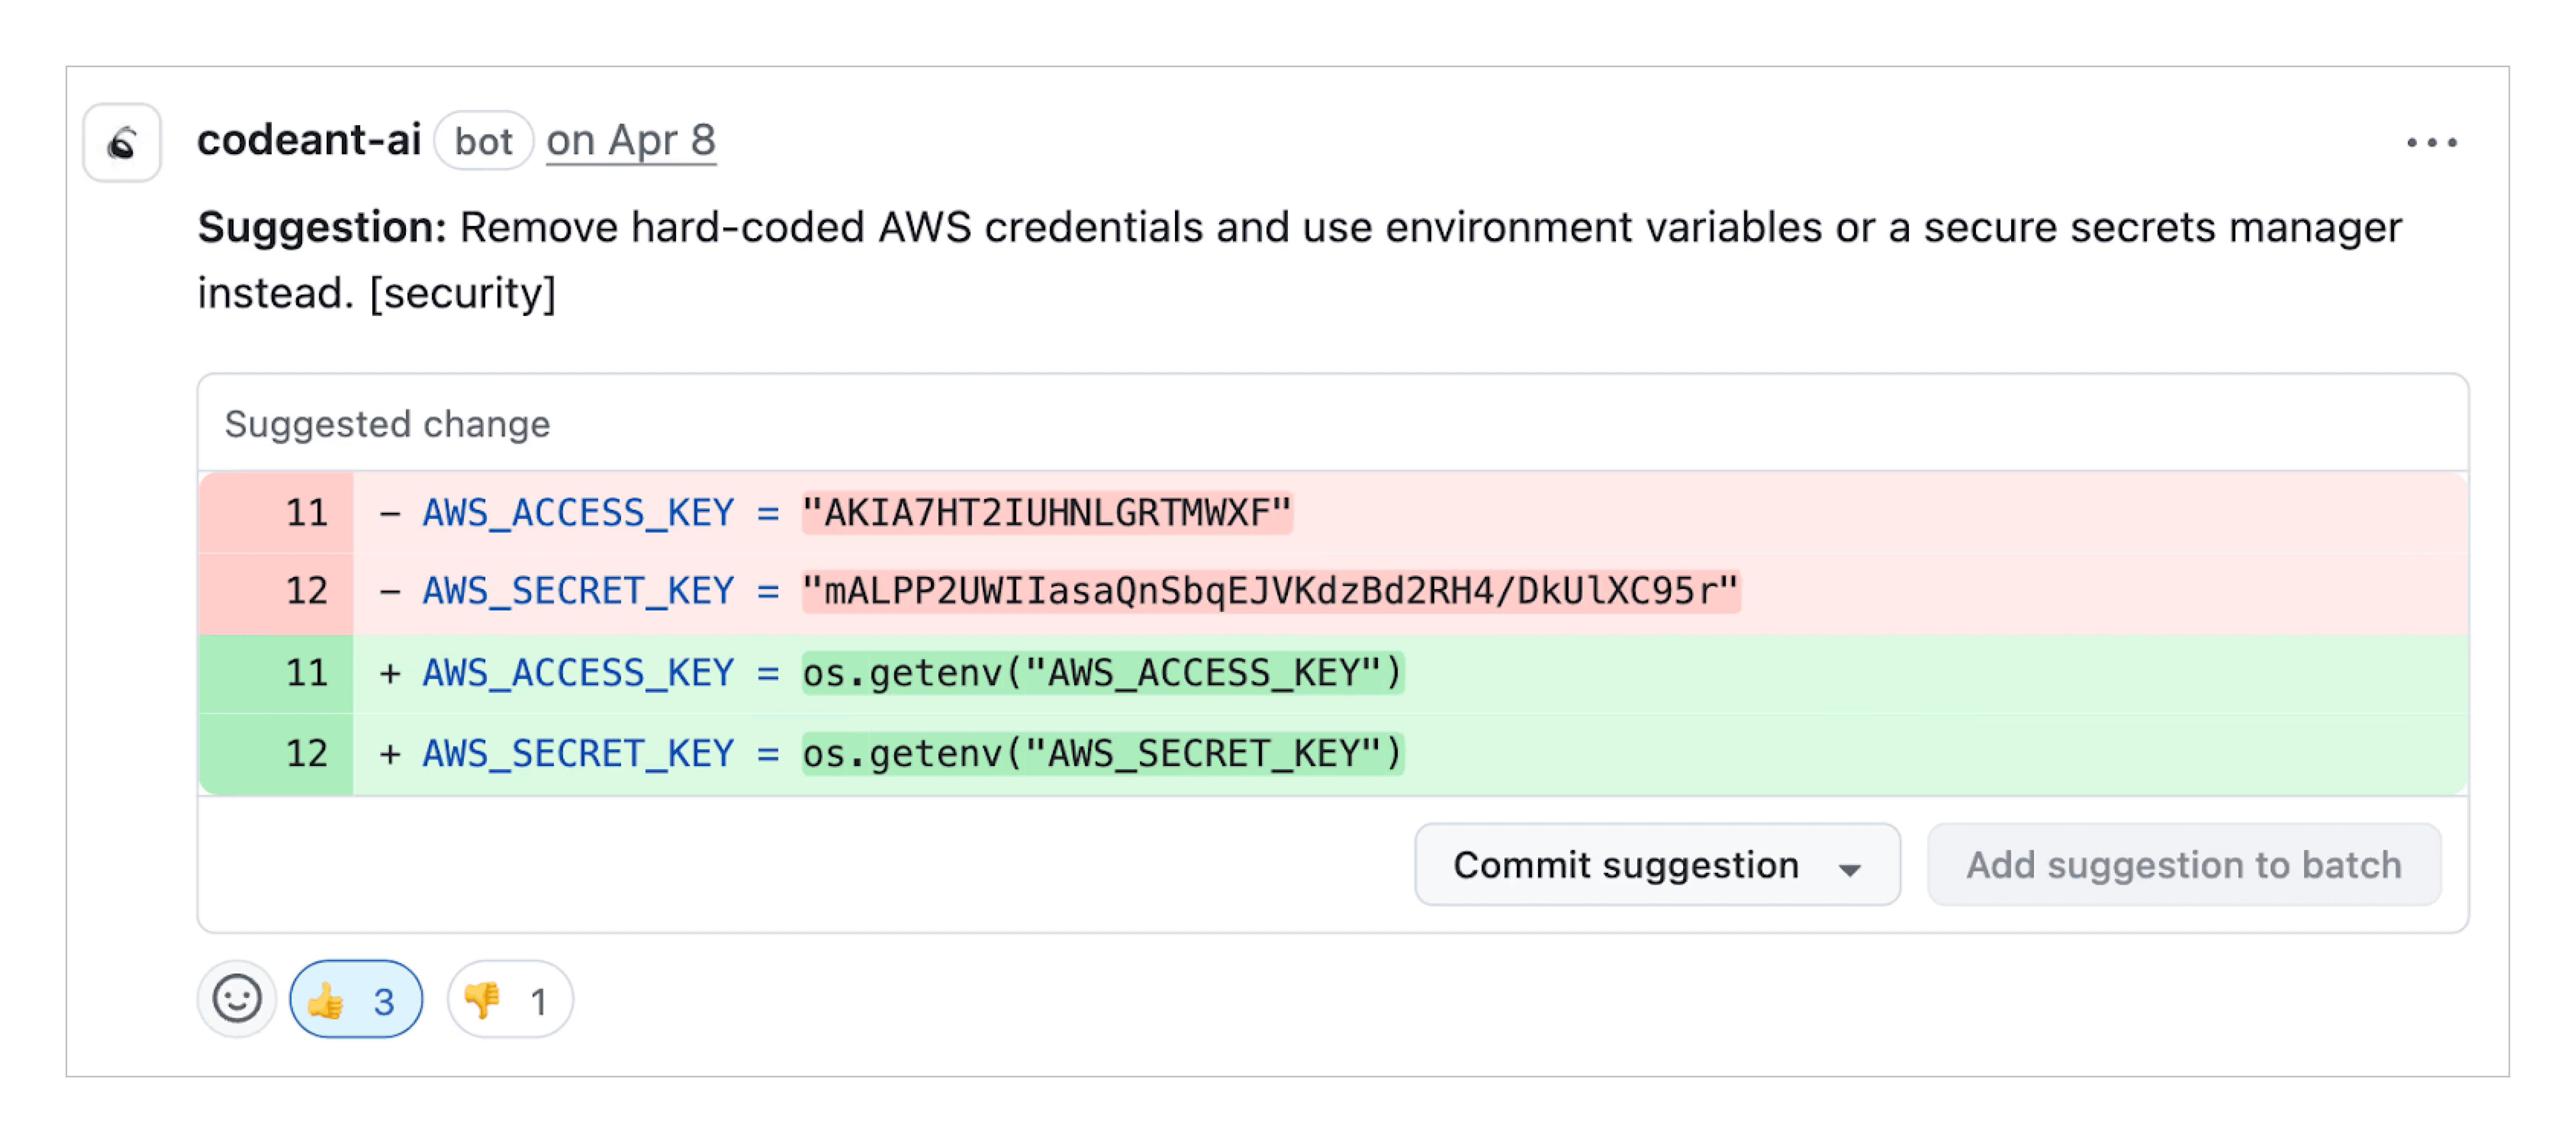Open the emoji reaction picker
2576x1143 pixels.
[x=237, y=997]
